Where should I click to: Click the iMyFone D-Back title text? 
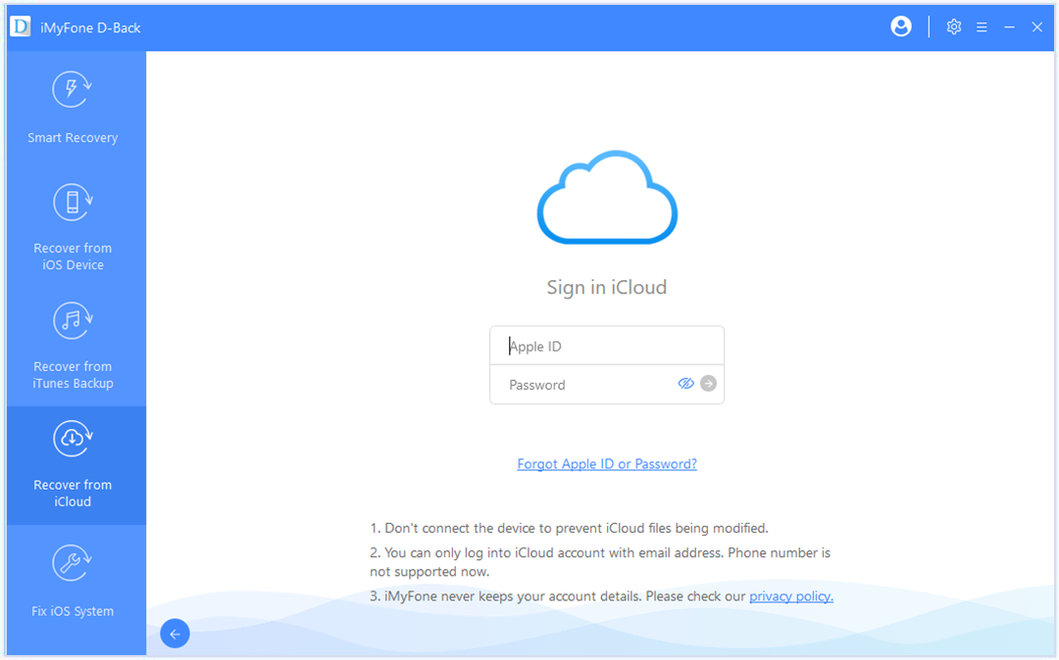90,27
